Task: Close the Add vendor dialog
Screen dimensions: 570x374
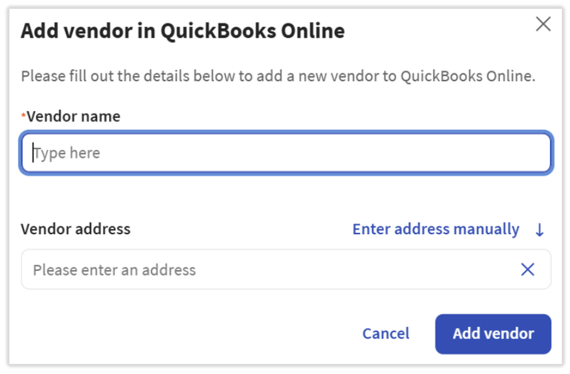Action: click(542, 25)
